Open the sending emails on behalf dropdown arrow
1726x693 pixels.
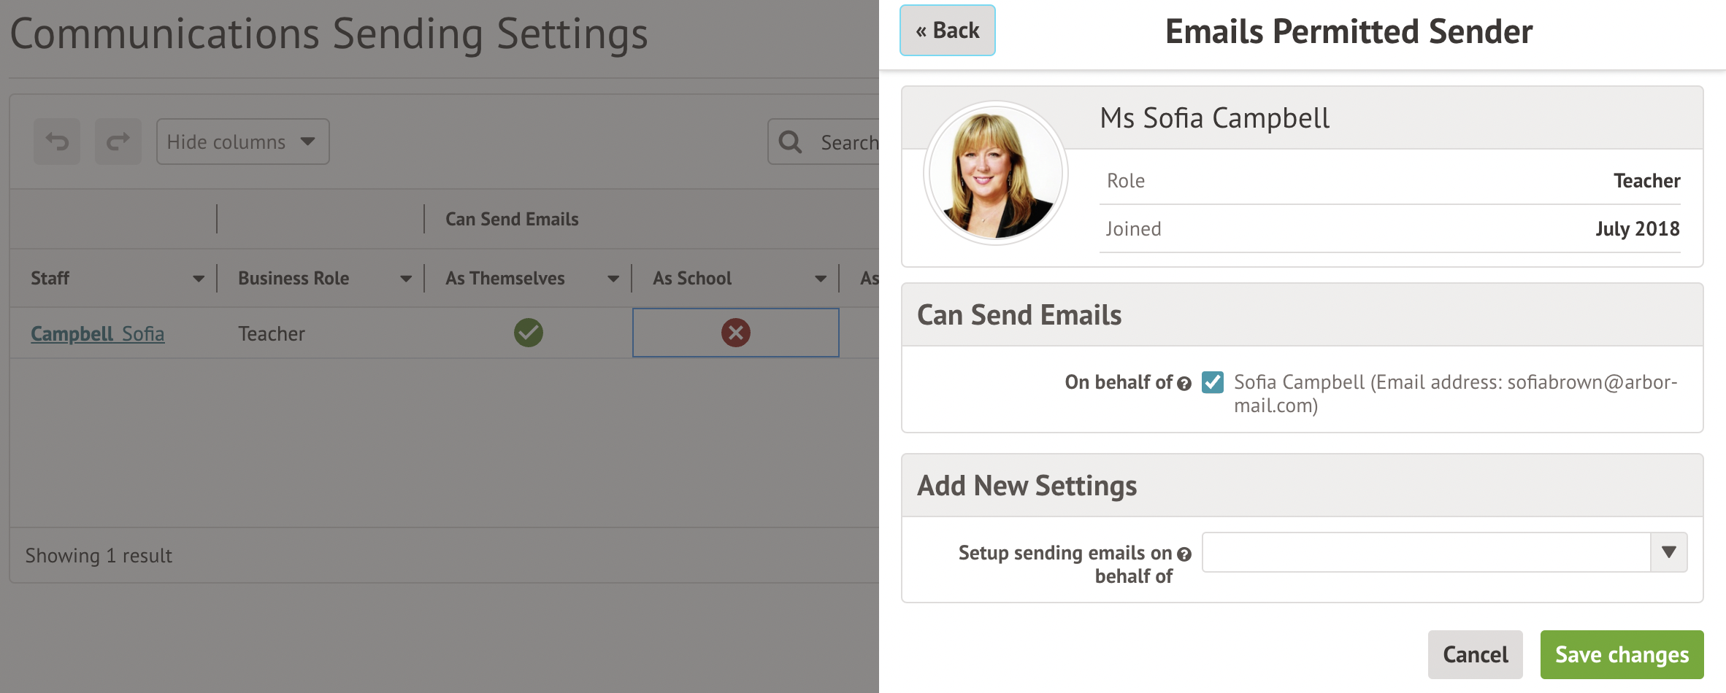[1668, 552]
